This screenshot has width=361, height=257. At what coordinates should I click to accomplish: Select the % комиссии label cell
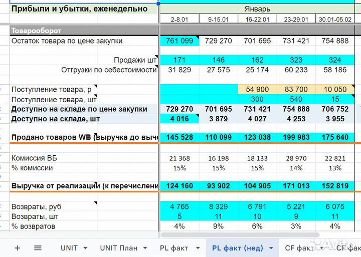coord(32,168)
